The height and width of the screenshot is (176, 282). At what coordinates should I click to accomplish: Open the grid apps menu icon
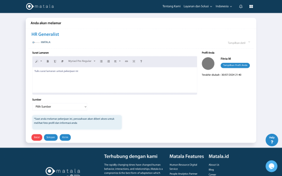point(251,6)
